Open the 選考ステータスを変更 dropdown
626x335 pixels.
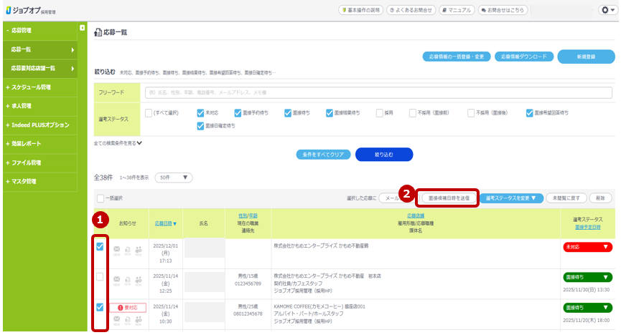[x=511, y=198]
